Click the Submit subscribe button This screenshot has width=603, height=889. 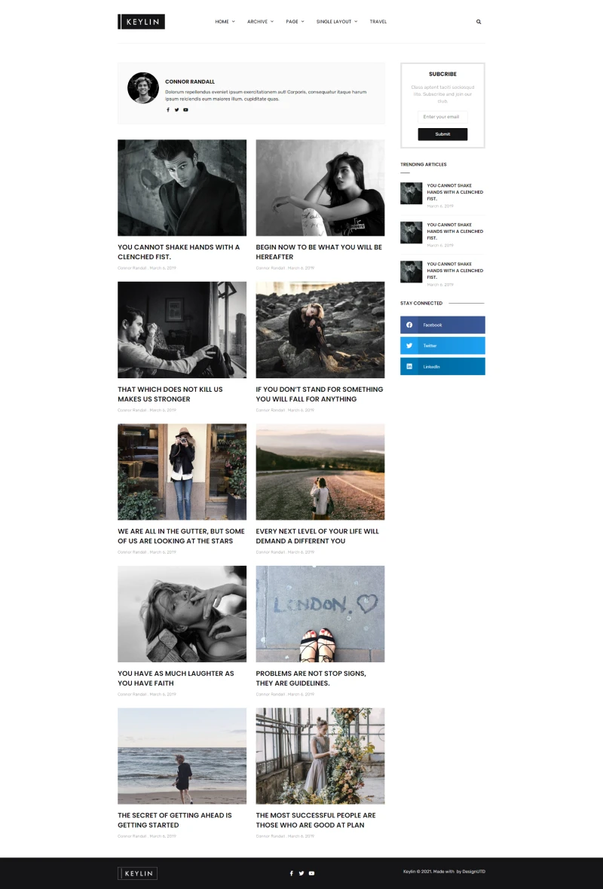click(x=442, y=134)
